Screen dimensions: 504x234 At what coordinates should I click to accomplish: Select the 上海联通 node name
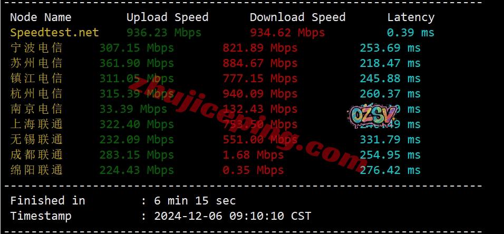click(x=36, y=124)
